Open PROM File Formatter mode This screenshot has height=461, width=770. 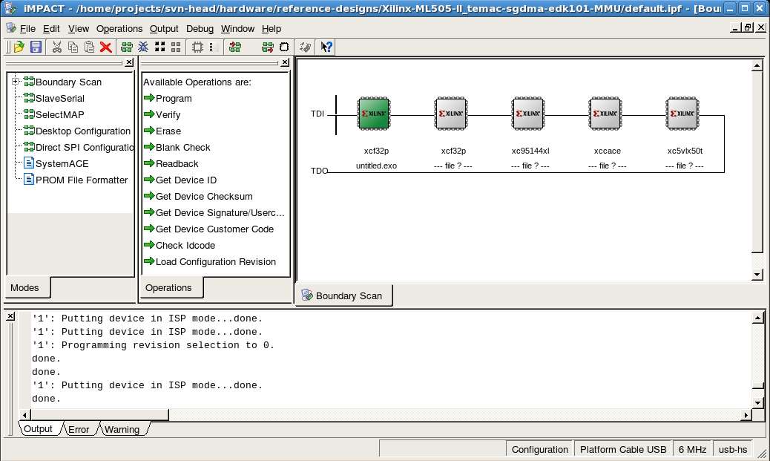pyautogui.click(x=81, y=180)
